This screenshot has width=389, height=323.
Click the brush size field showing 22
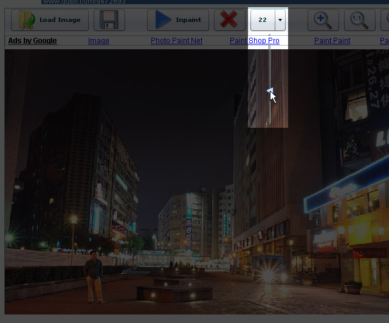coord(263,20)
